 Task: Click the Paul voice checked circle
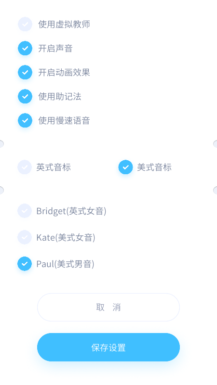coord(25,264)
